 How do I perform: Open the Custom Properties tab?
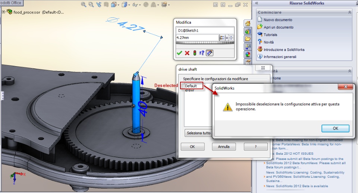click(248, 62)
